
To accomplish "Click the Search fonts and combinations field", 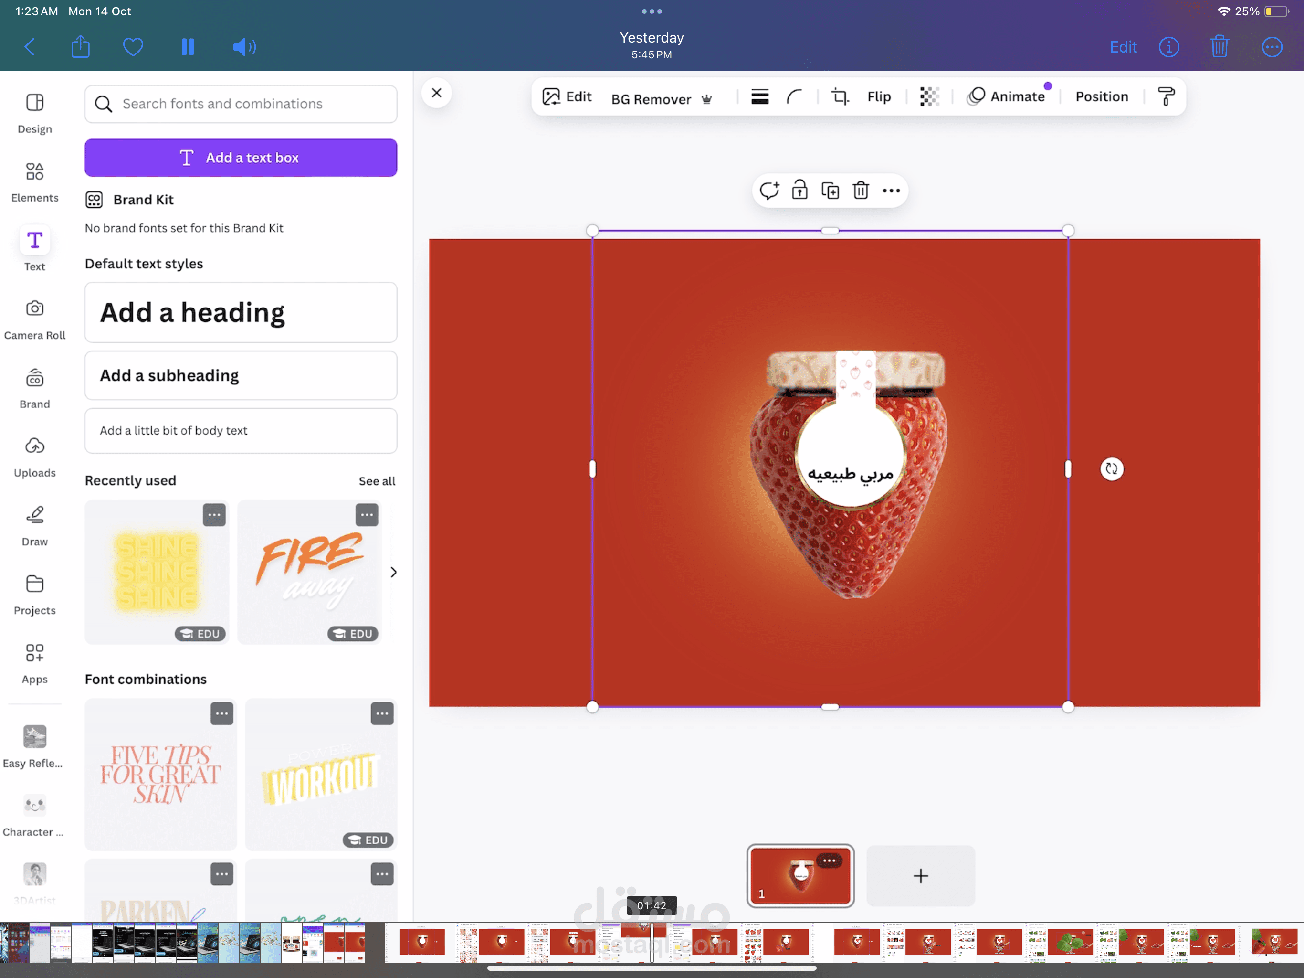I will pos(241,104).
